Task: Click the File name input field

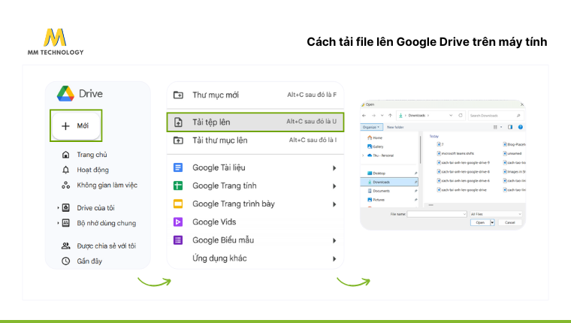Action: pyautogui.click(x=437, y=214)
